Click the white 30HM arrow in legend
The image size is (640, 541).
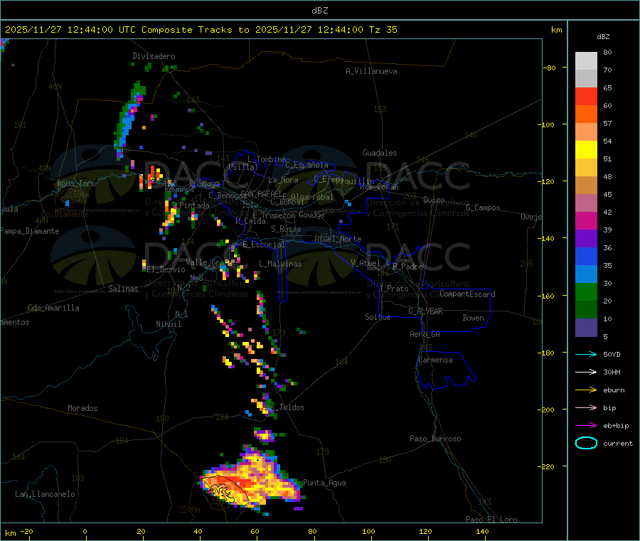(586, 372)
